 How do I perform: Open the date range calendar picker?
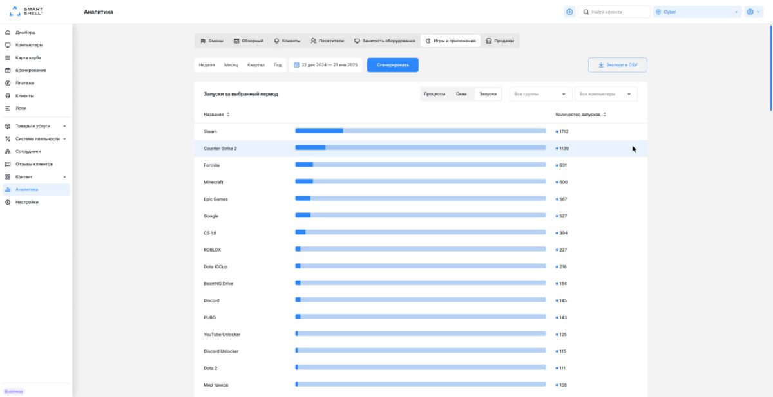(x=325, y=65)
